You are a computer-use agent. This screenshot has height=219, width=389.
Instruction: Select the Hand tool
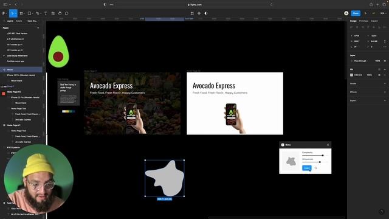pos(60,13)
